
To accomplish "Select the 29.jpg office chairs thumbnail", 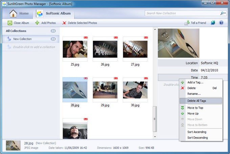I will 105,90.
